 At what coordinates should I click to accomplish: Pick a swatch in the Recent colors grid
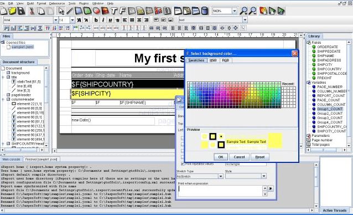(x=289, y=97)
